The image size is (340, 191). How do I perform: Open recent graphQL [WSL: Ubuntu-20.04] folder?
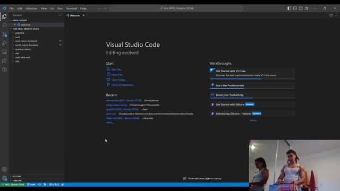(122, 109)
